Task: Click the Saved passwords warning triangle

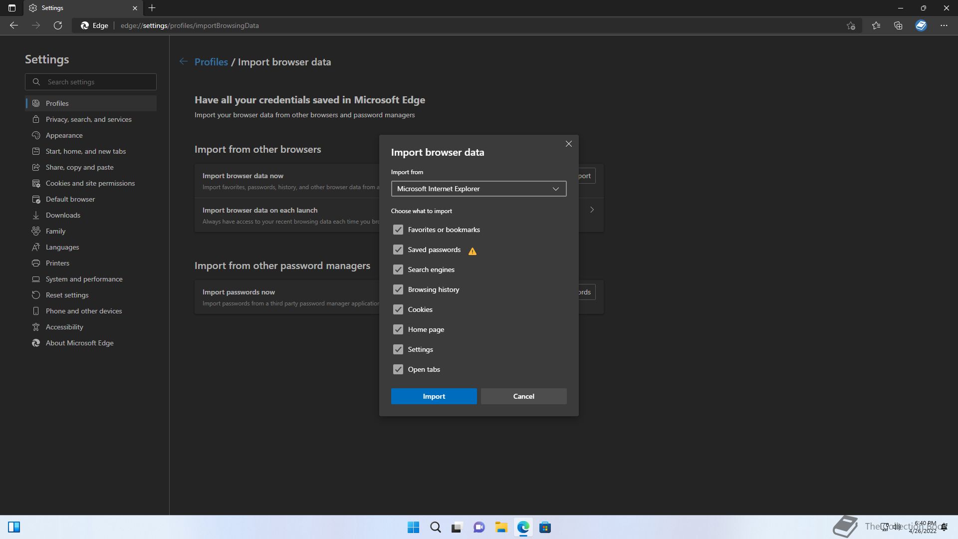Action: point(473,251)
